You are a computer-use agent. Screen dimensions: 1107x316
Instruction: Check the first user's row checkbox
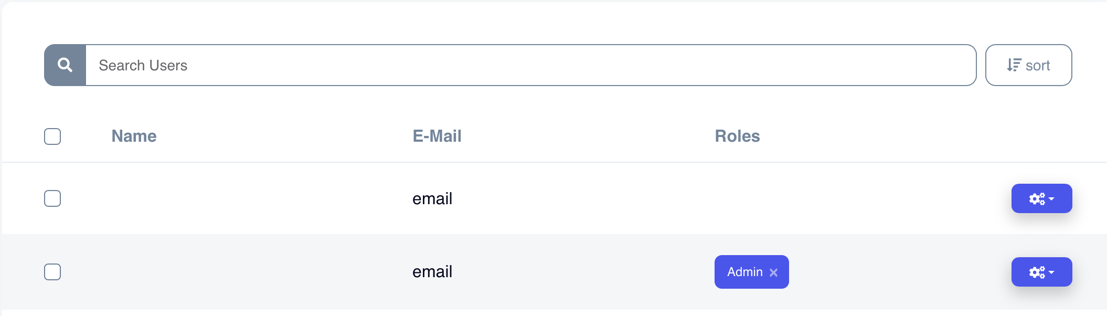click(52, 198)
